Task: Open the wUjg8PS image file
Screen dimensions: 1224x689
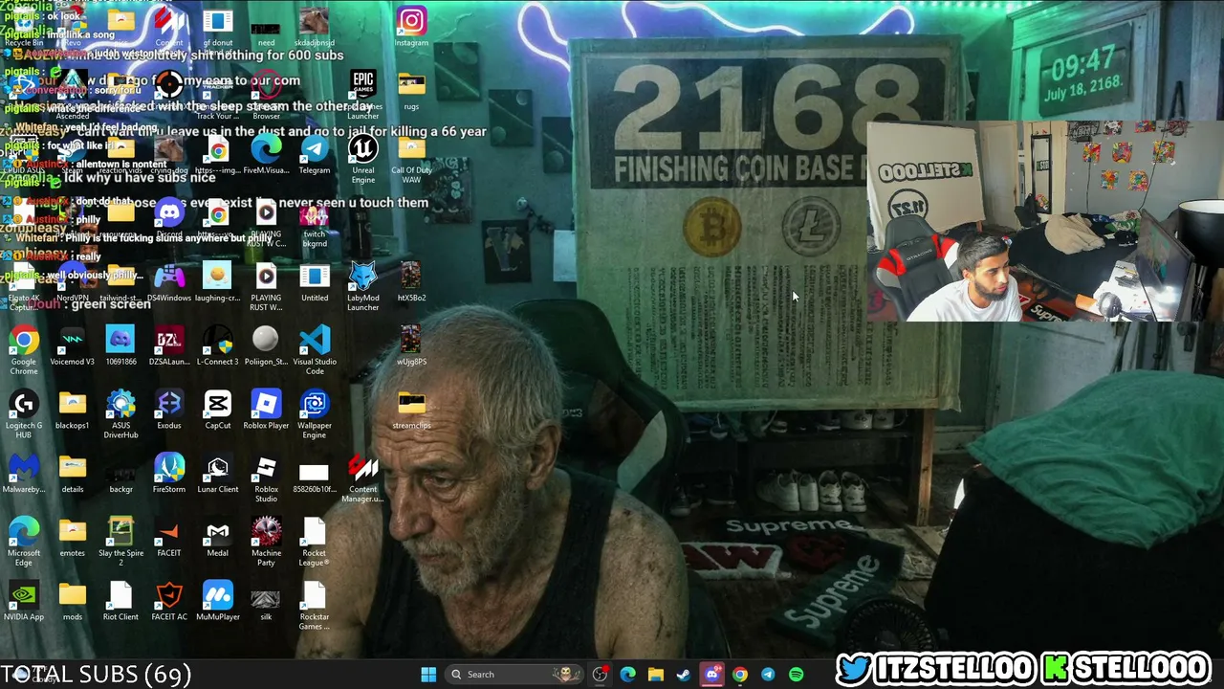Action: pyautogui.click(x=411, y=346)
